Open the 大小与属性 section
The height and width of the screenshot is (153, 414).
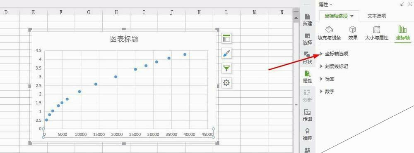point(376,33)
